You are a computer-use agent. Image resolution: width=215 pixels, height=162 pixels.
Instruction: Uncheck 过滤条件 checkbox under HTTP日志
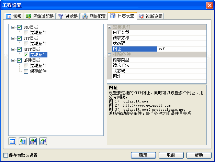[x=26, y=55]
